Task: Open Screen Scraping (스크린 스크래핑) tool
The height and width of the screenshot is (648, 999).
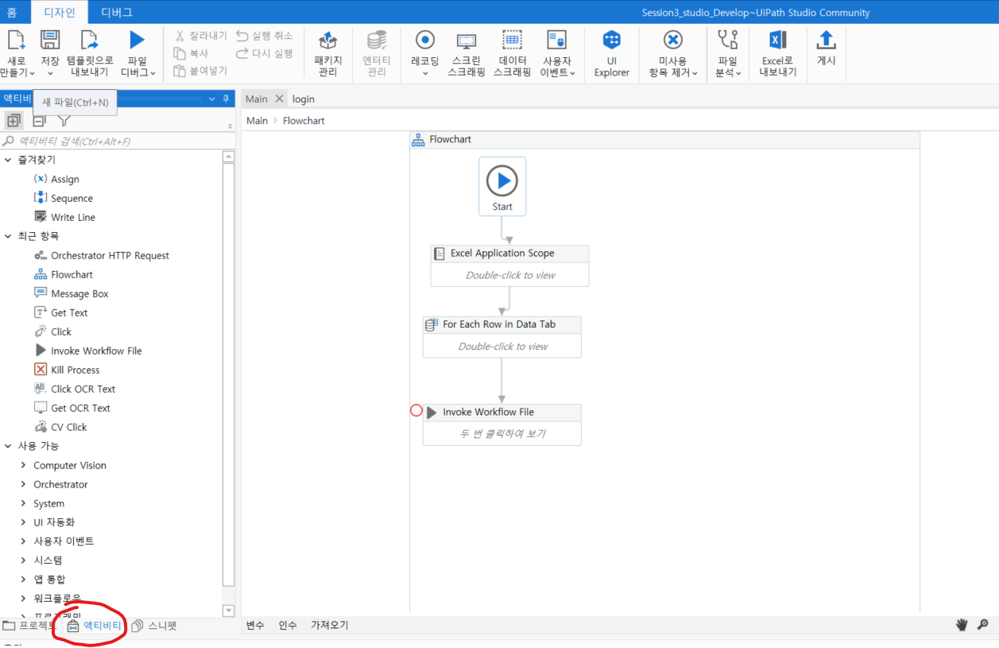Action: pos(467,41)
